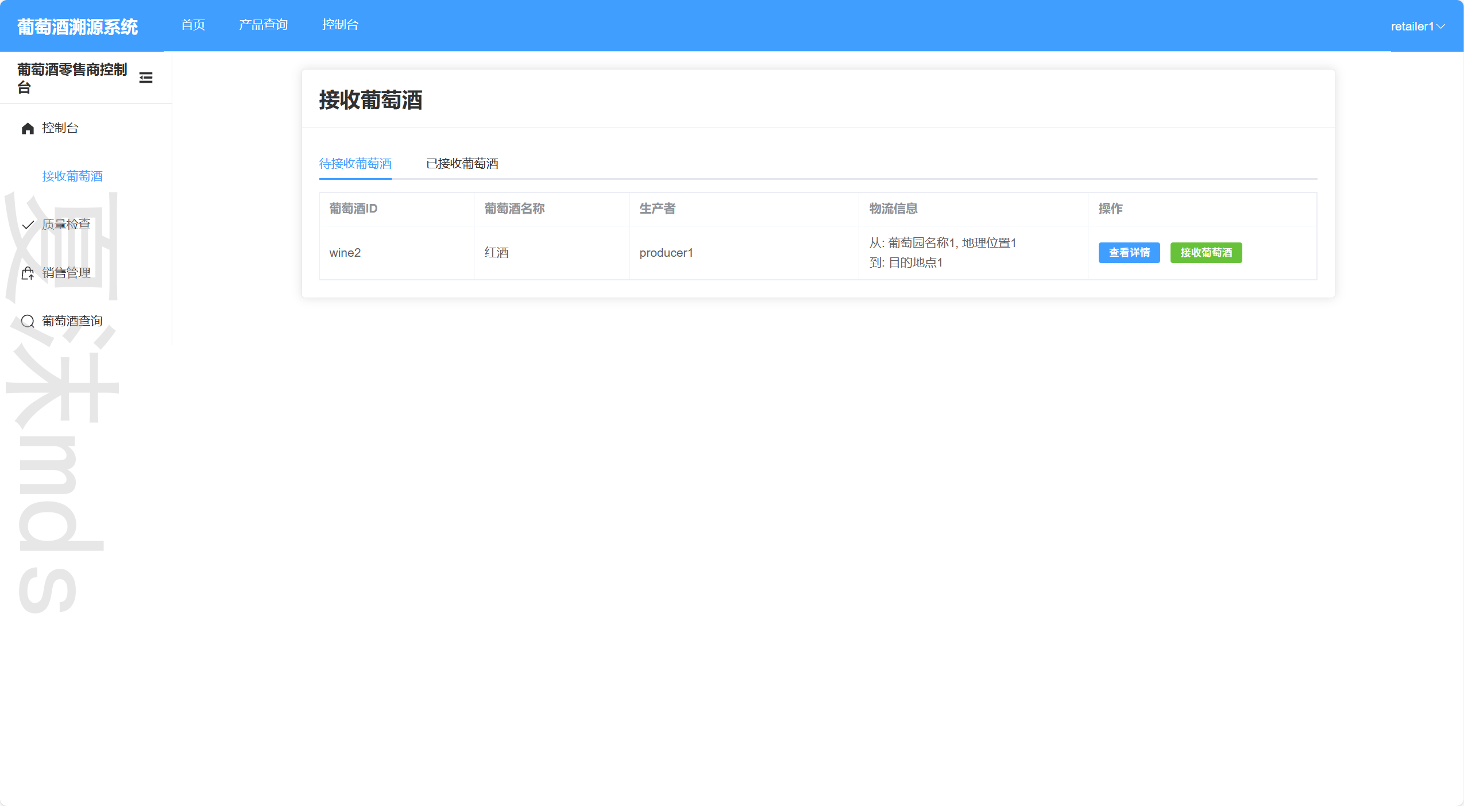Collapse sidebar using the hamburger fold icon
The image size is (1464, 806).
pyautogui.click(x=146, y=78)
